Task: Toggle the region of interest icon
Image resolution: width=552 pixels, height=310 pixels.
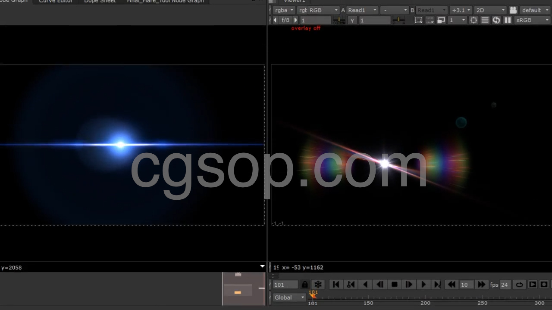Action: pyautogui.click(x=419, y=20)
